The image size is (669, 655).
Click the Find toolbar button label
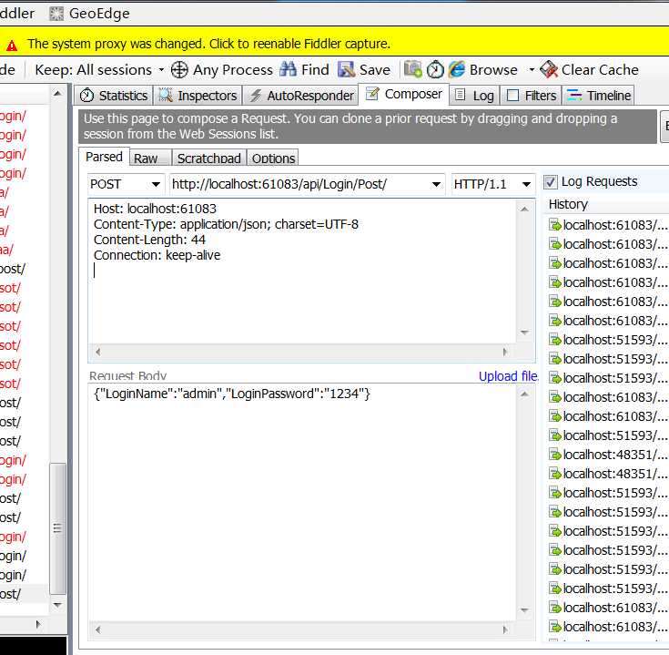click(315, 69)
